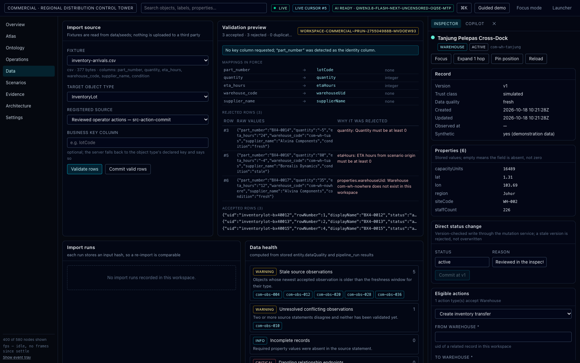Open the Data section in sidebar
The image size is (580, 363).
tap(29, 71)
